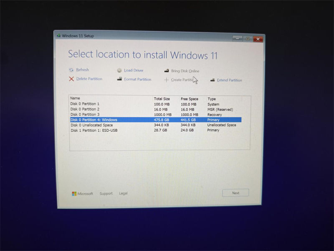The image size is (334, 251).
Task: Select Disk 0 Partition 3 row
Action: pyautogui.click(x=156, y=115)
